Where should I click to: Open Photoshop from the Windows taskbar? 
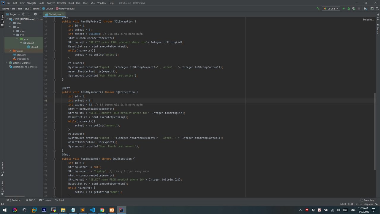tap(44, 210)
